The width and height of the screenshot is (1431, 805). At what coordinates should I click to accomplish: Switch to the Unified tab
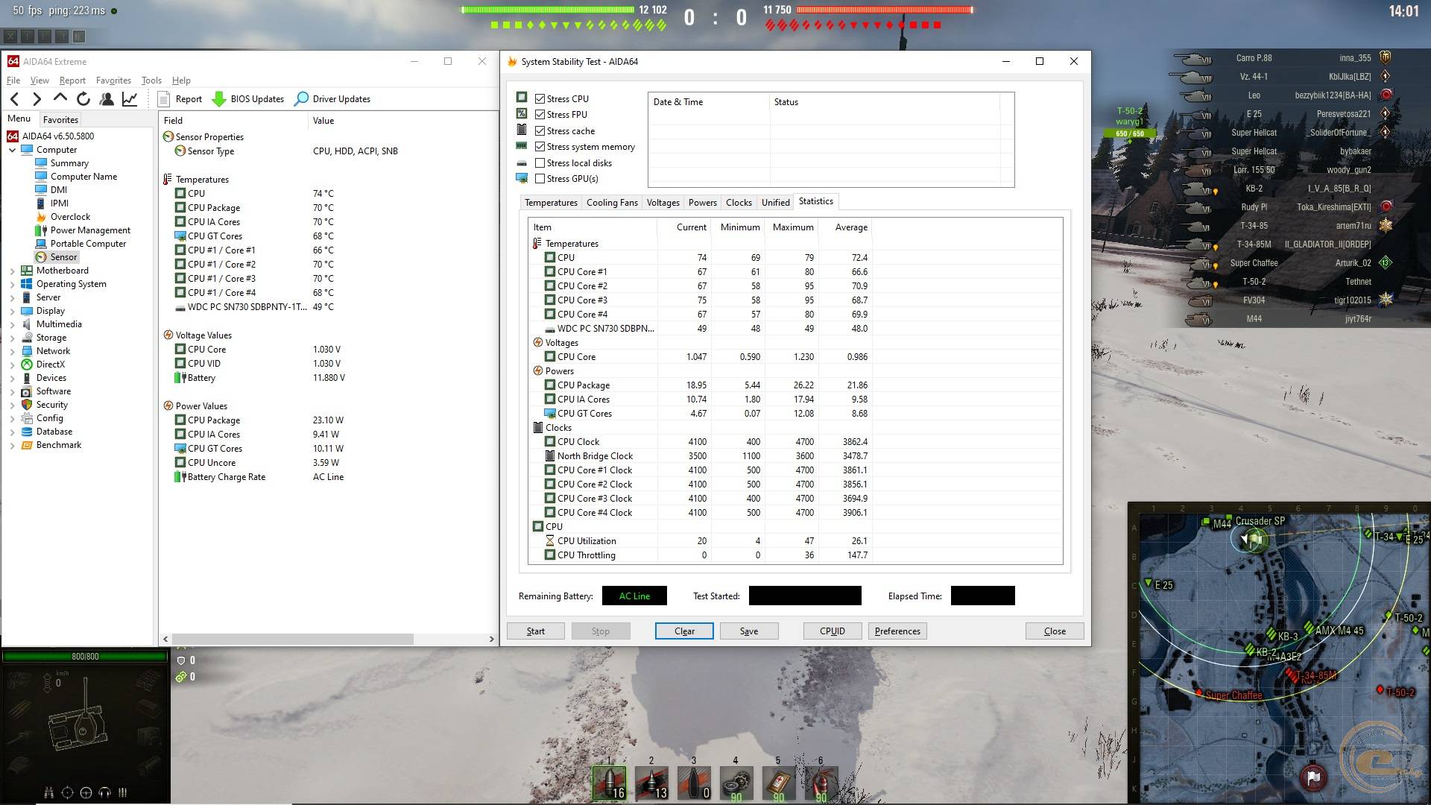click(x=775, y=203)
